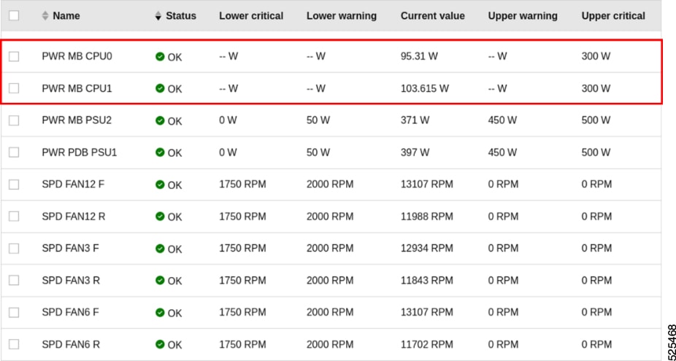Select the PWR MB PSU2 checkbox
This screenshot has height=361, width=676.
point(14,120)
